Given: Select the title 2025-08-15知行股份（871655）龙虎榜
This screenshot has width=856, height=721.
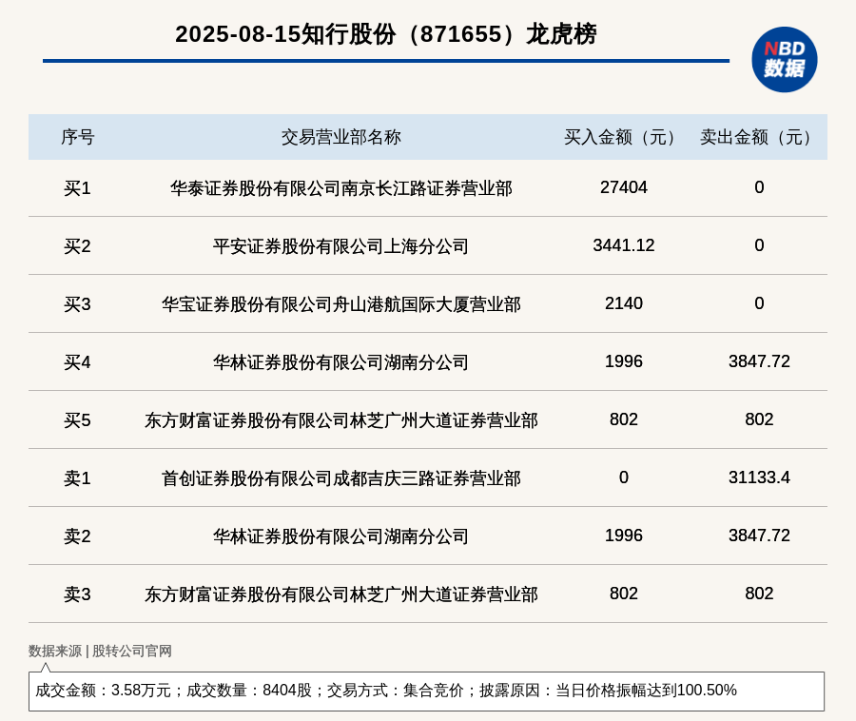Looking at the screenshot, I should (385, 34).
